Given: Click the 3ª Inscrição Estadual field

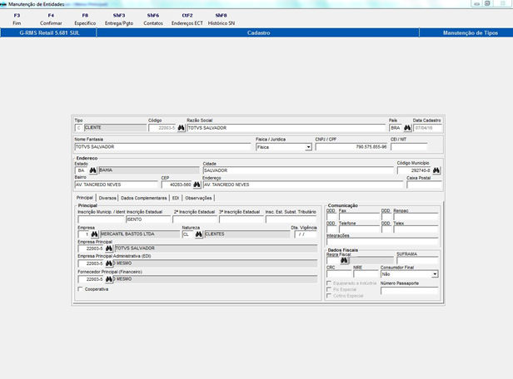Looking at the screenshot, I should coord(242,219).
